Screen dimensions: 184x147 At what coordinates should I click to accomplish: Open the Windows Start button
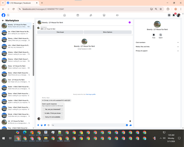(x=3, y=138)
